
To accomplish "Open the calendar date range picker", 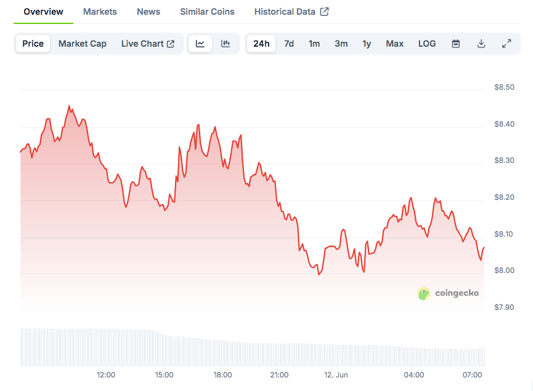I will point(456,44).
